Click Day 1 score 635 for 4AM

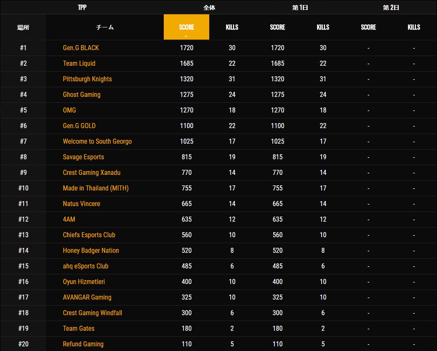coord(277,219)
